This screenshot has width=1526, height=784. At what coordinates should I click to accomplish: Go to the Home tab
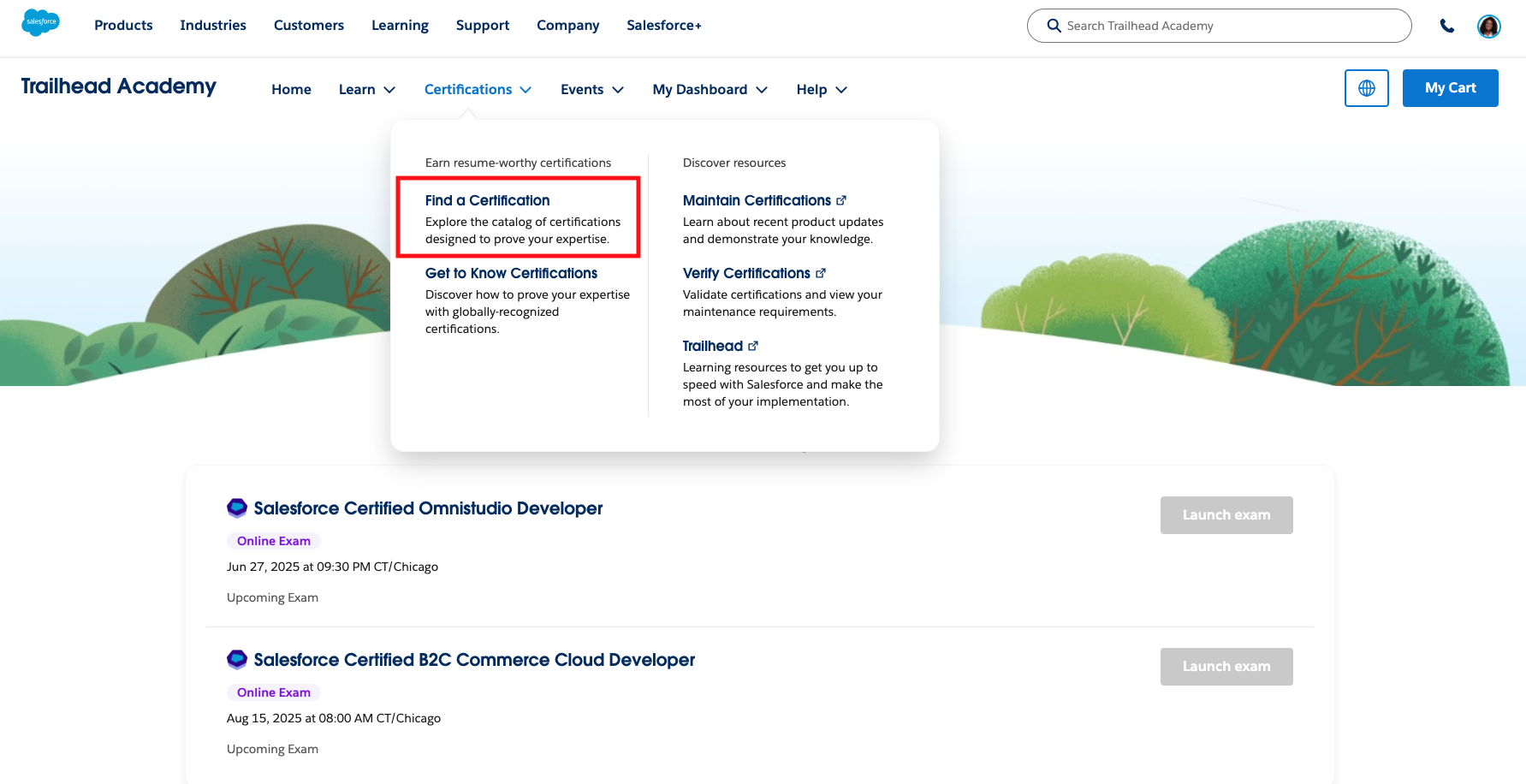(291, 89)
